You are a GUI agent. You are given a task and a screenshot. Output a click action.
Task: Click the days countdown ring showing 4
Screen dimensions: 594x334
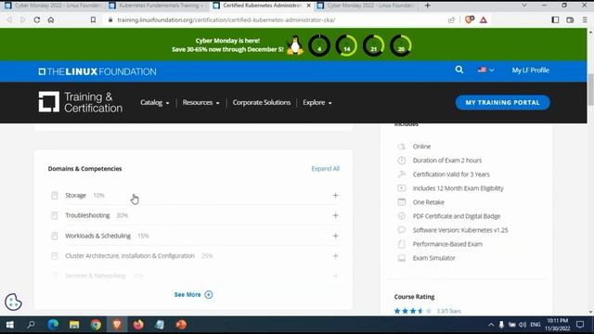319,45
